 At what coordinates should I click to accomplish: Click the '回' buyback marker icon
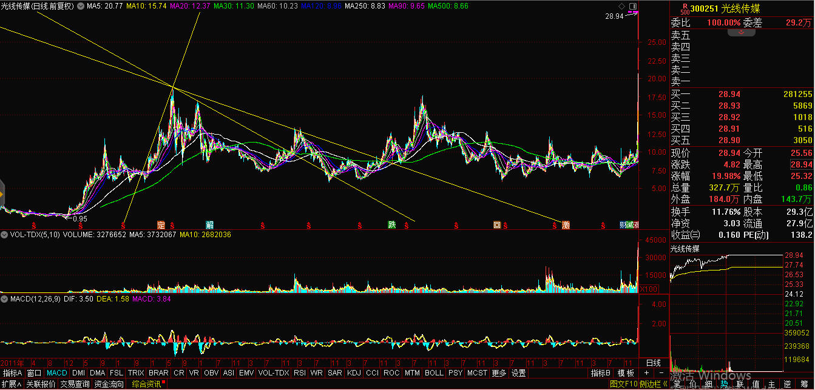point(497,225)
